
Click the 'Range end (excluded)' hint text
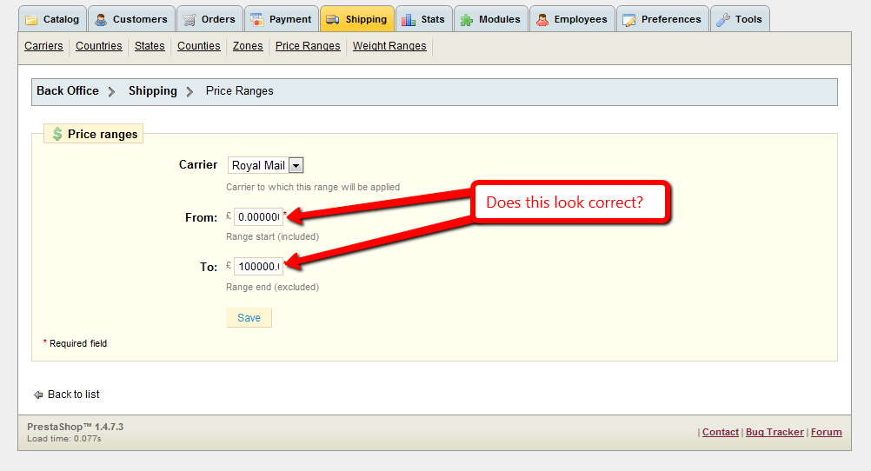[x=273, y=287]
